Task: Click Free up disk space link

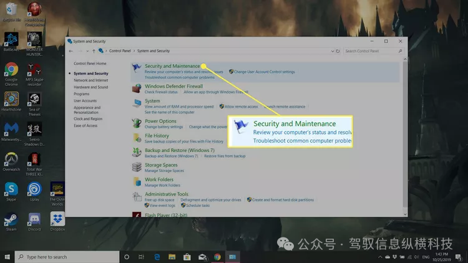Action: click(159, 200)
